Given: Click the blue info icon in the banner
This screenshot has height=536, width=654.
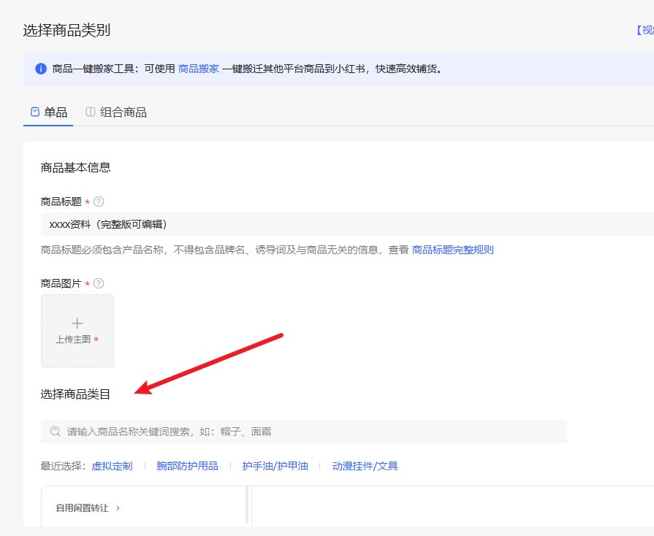Looking at the screenshot, I should point(41,69).
